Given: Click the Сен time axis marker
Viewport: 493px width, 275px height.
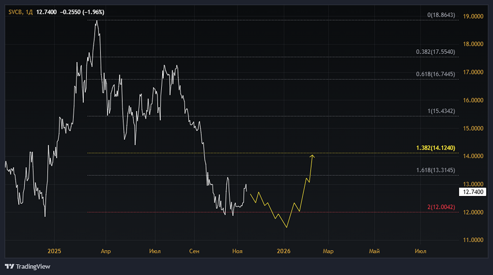Looking at the screenshot, I should [194, 251].
